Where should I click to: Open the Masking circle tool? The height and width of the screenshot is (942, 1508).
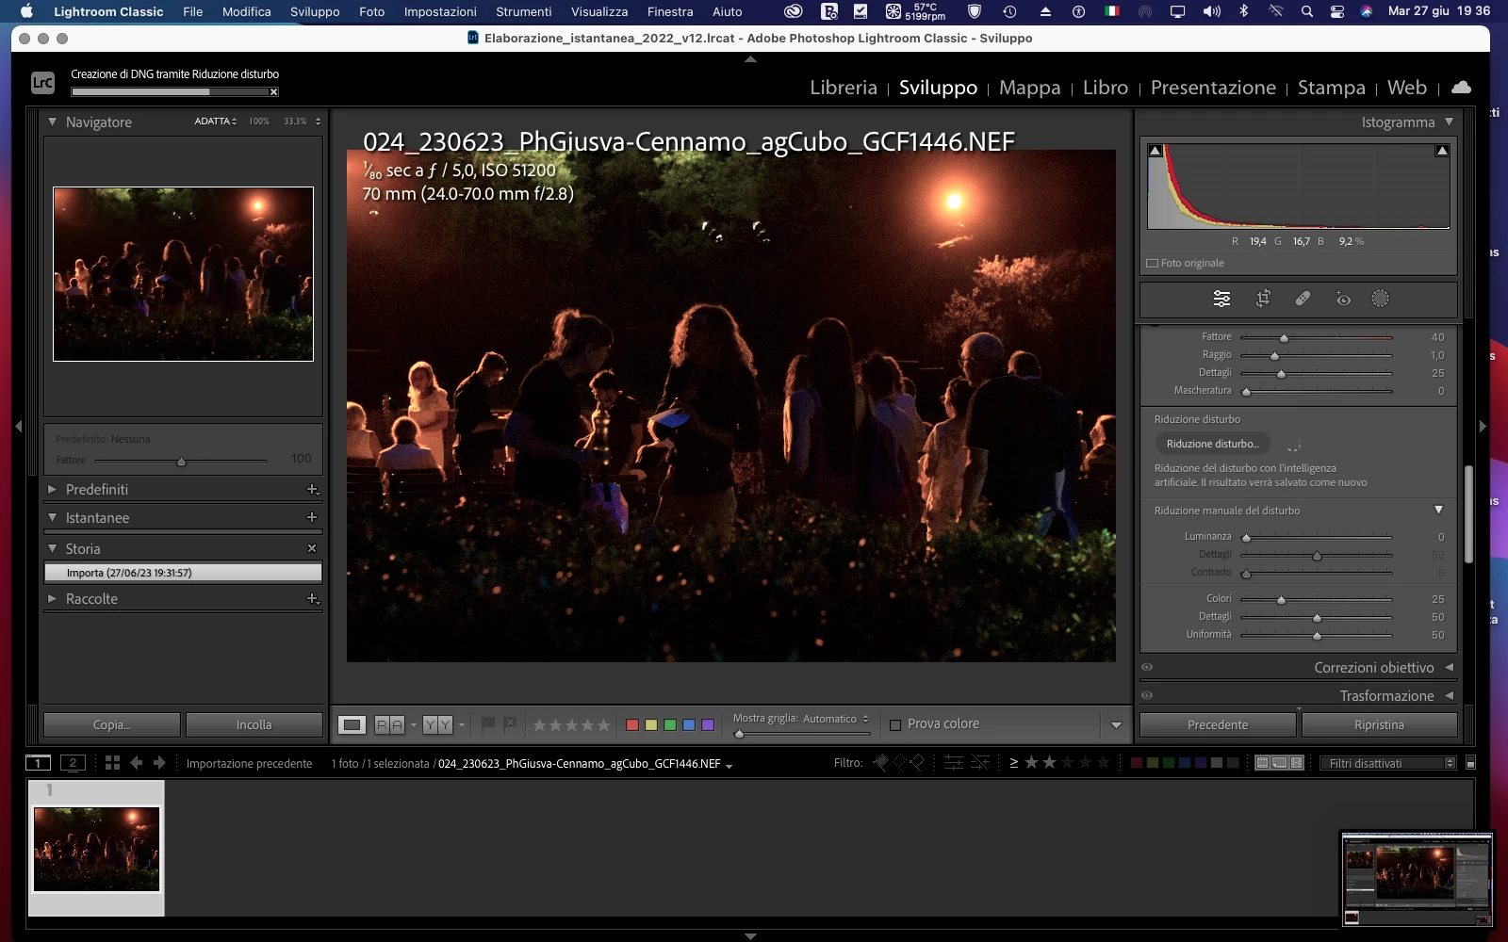pos(1380,299)
